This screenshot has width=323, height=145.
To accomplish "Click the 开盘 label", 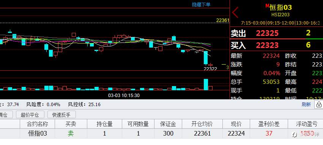I will (291, 73).
